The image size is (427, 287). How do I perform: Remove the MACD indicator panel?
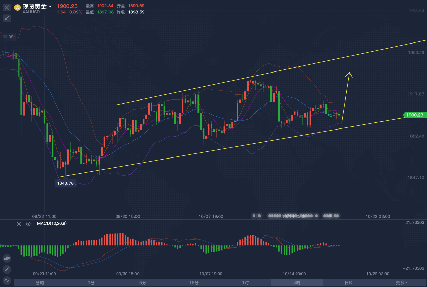19,224
